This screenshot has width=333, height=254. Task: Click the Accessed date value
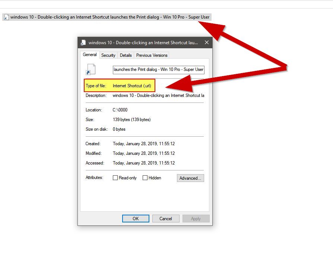[144, 163]
